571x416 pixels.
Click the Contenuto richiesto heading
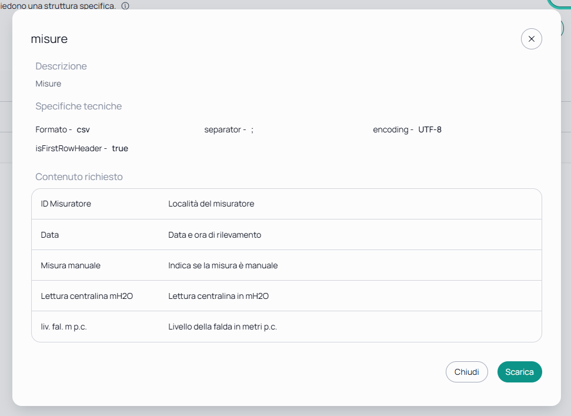click(x=79, y=177)
